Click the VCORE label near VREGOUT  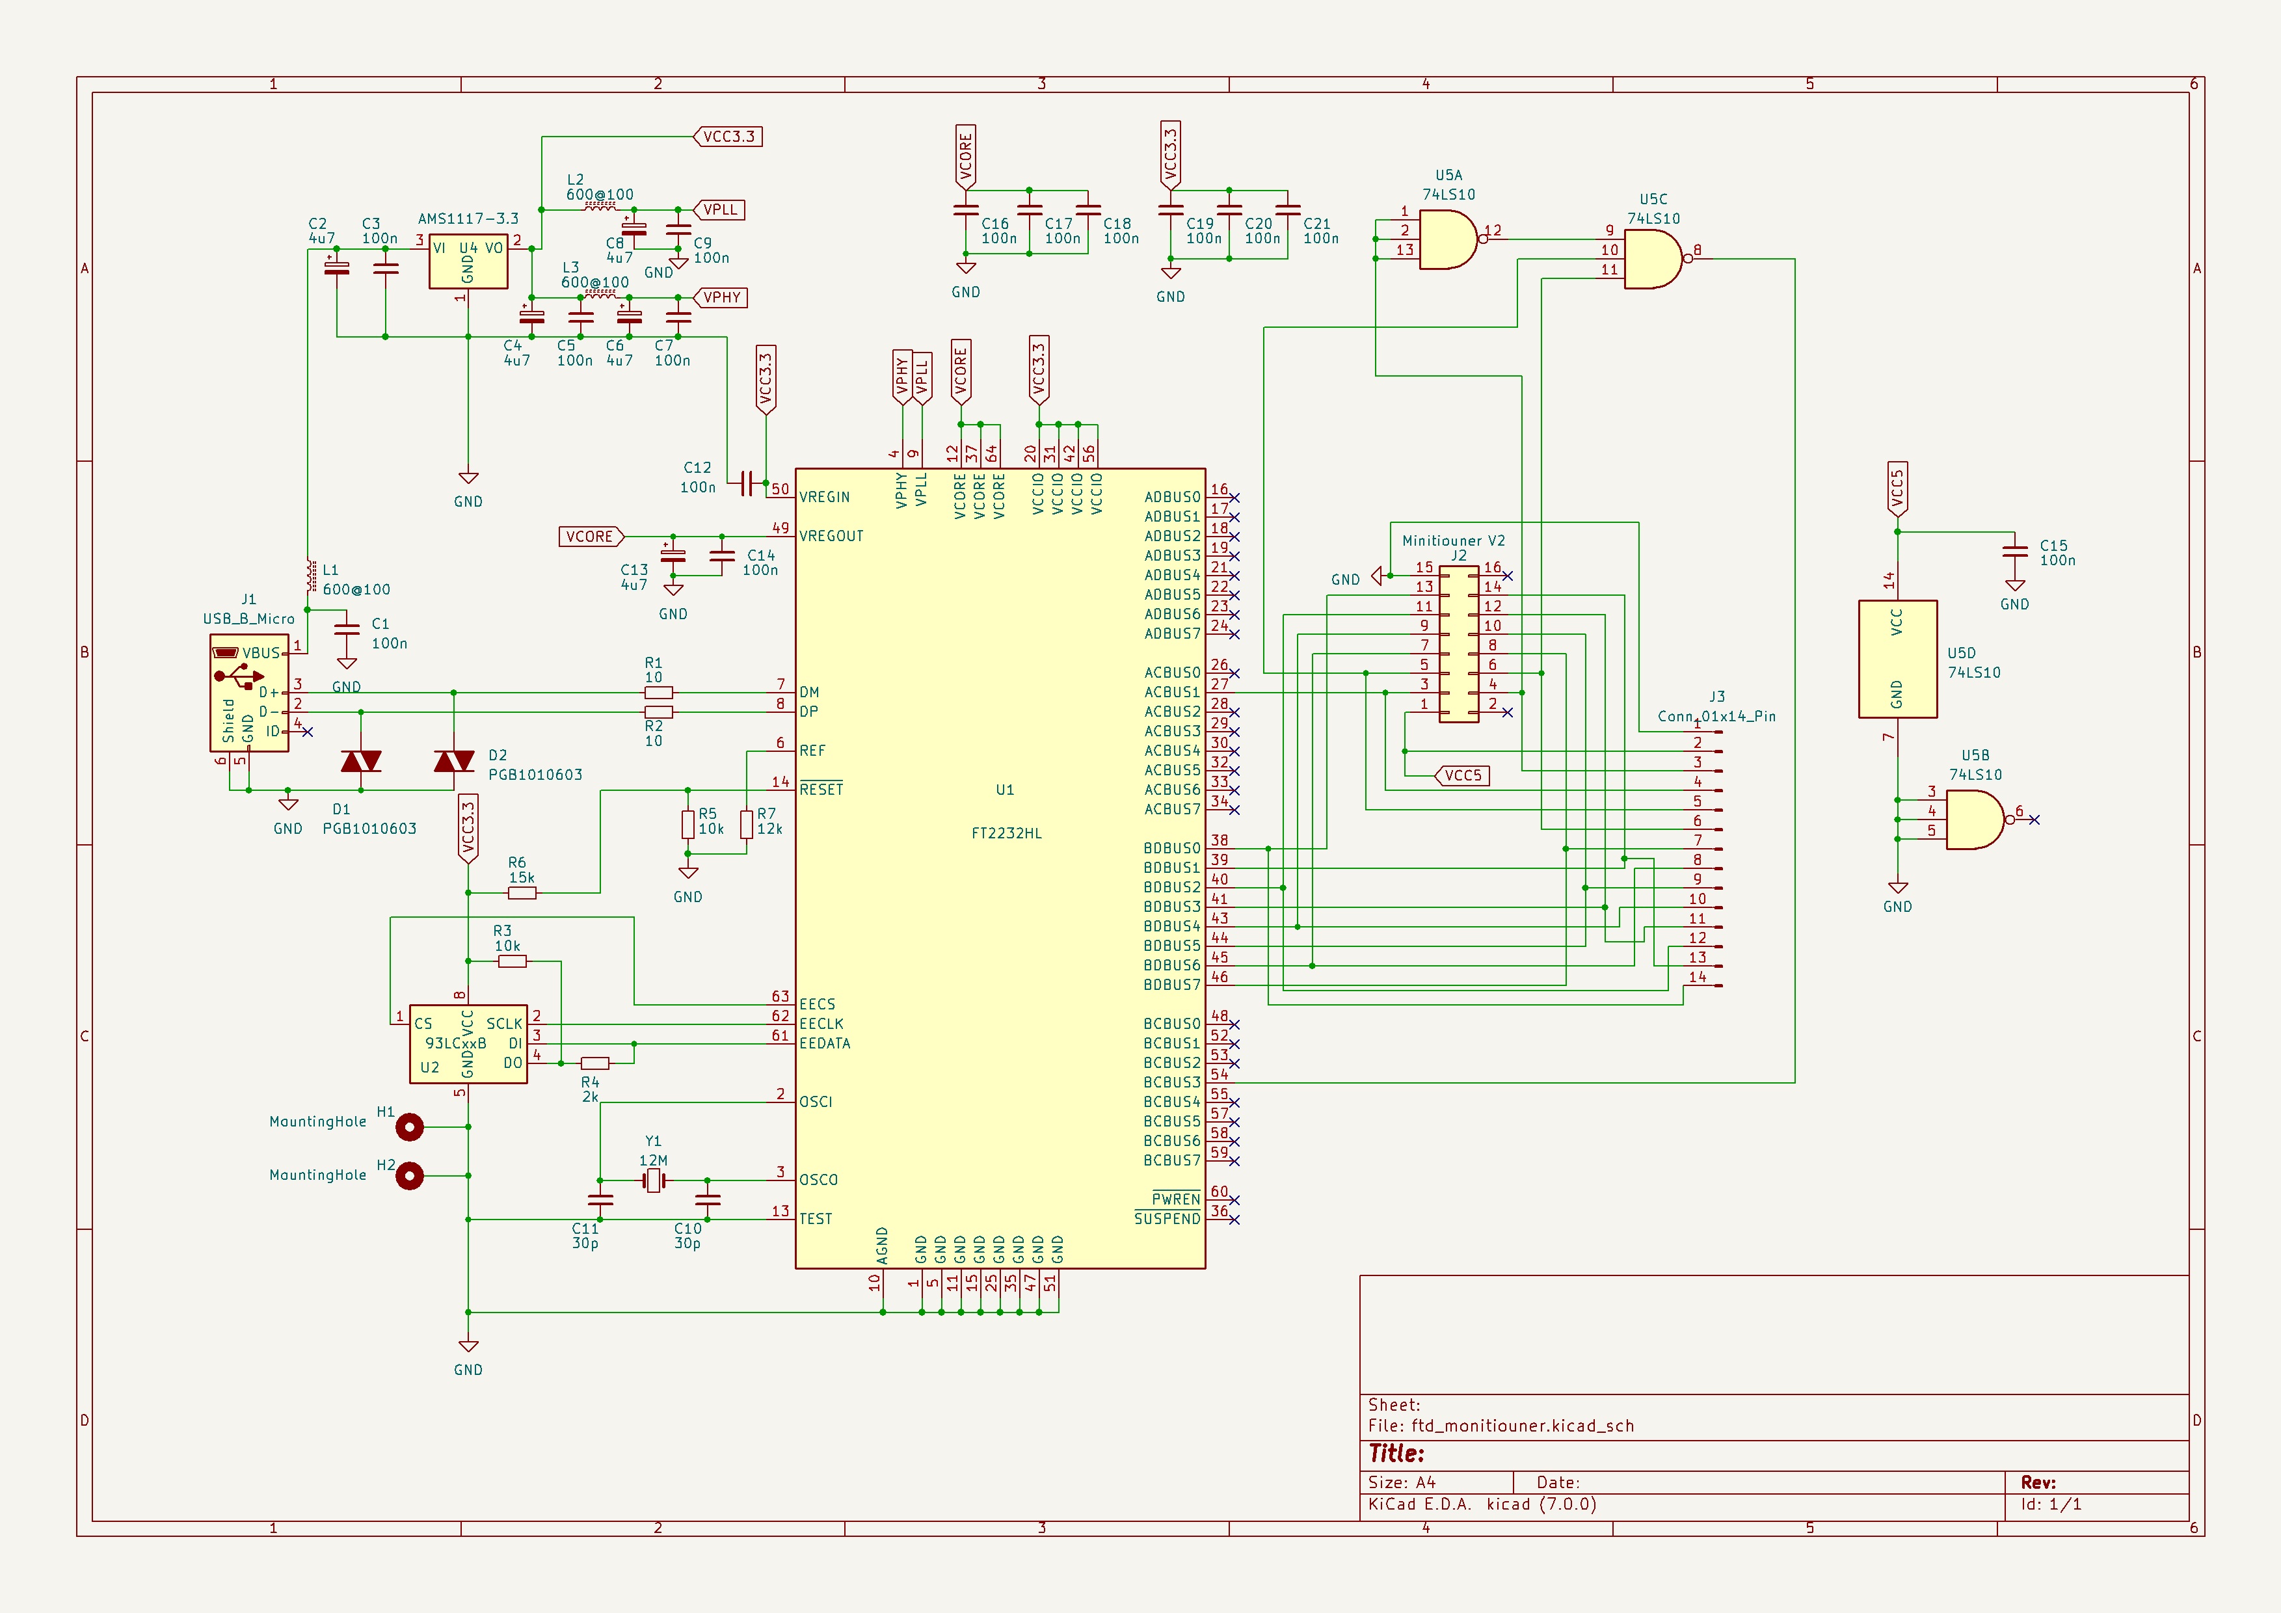click(591, 537)
